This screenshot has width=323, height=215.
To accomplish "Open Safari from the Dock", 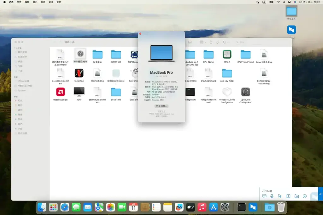I will [65, 207].
